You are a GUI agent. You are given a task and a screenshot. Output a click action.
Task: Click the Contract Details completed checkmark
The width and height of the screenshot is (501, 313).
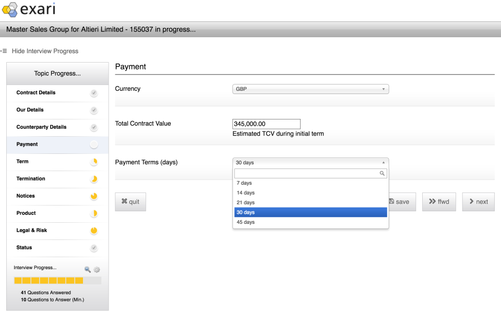pyautogui.click(x=93, y=93)
